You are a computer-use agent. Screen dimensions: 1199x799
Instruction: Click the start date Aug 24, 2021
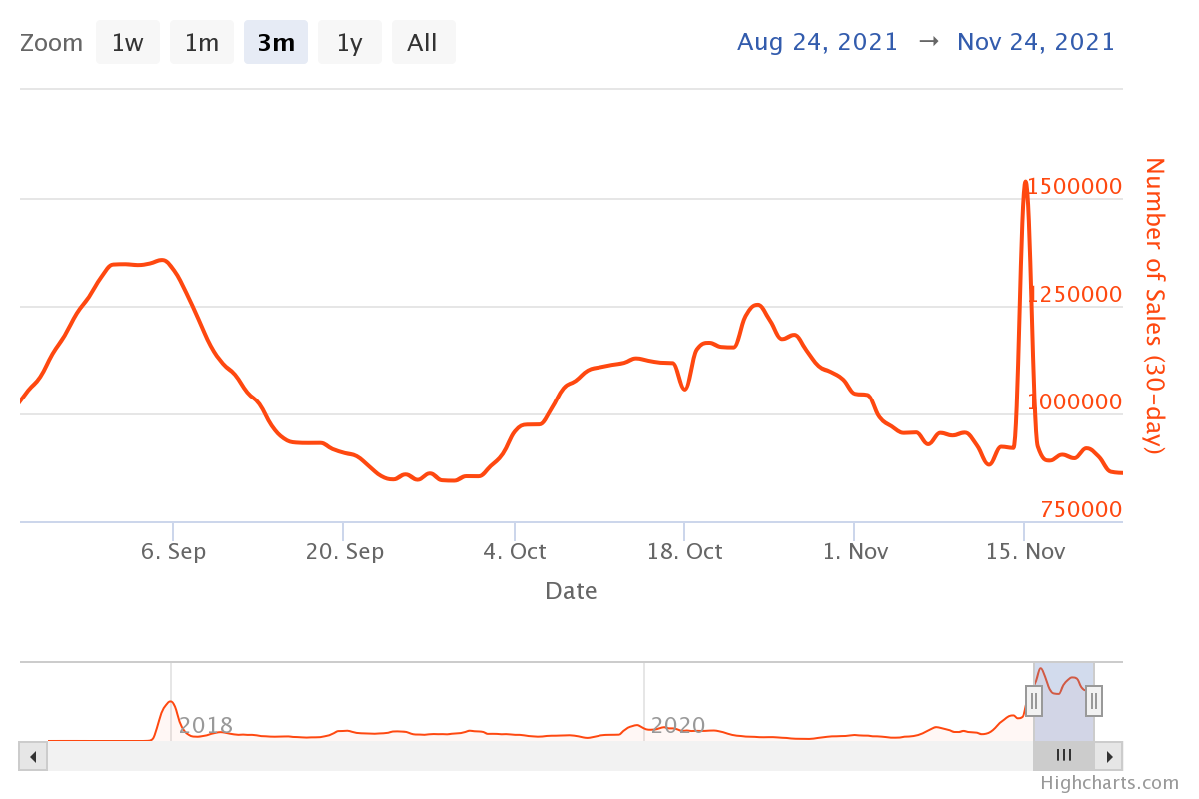pyautogui.click(x=817, y=42)
